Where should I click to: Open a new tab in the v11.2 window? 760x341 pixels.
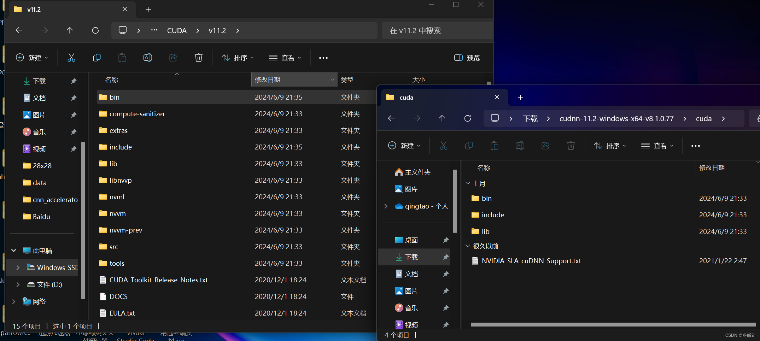(x=148, y=9)
